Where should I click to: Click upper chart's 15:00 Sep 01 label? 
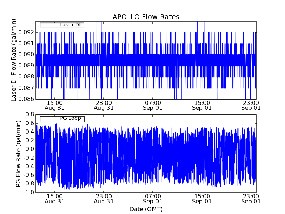tap(202, 105)
